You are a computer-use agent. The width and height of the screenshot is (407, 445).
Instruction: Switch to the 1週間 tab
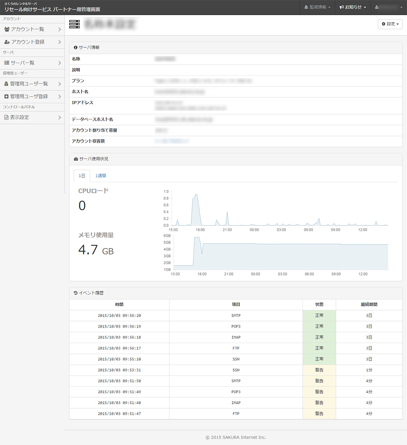101,176
